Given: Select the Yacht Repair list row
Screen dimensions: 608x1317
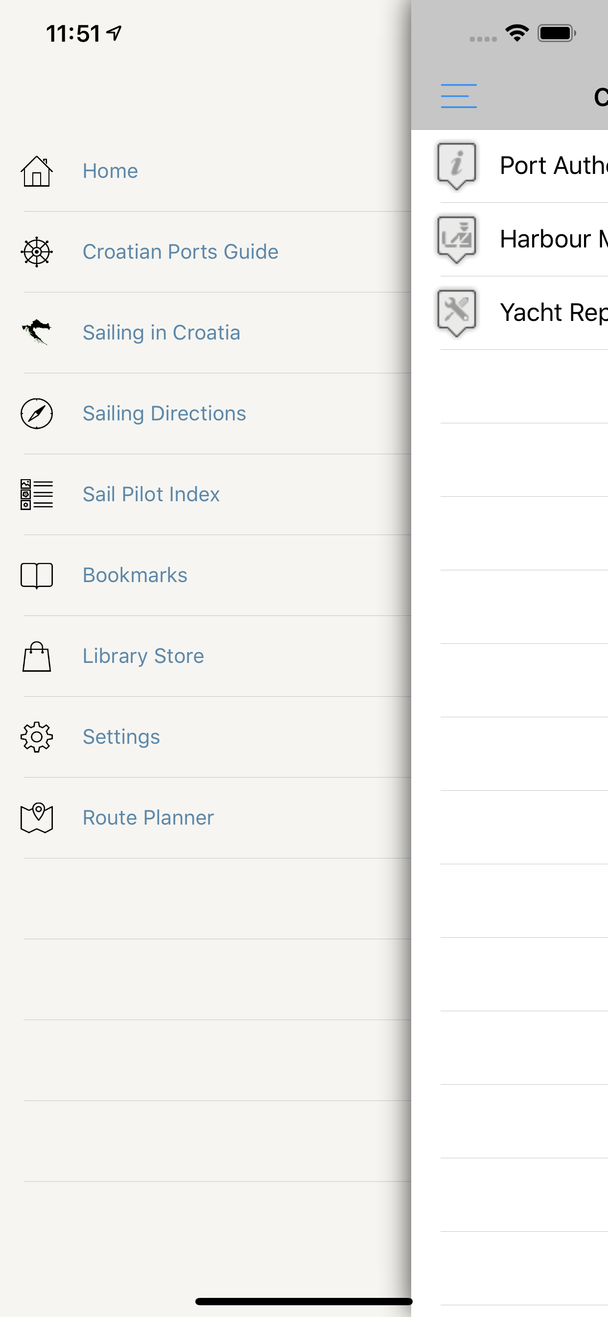Looking at the screenshot, I should 510,313.
